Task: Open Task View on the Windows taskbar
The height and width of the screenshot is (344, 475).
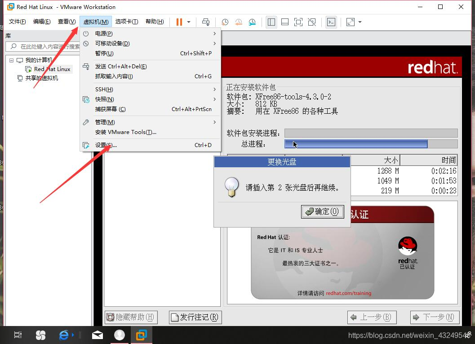Action: point(18,335)
